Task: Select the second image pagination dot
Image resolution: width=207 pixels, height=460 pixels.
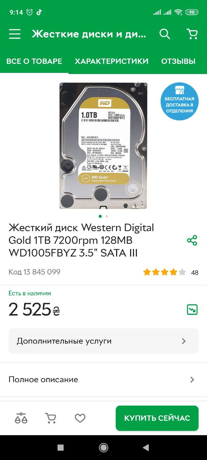Action: [x=107, y=216]
